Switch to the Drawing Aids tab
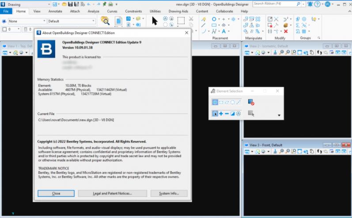The height and width of the screenshot is (218, 352). (x=178, y=11)
